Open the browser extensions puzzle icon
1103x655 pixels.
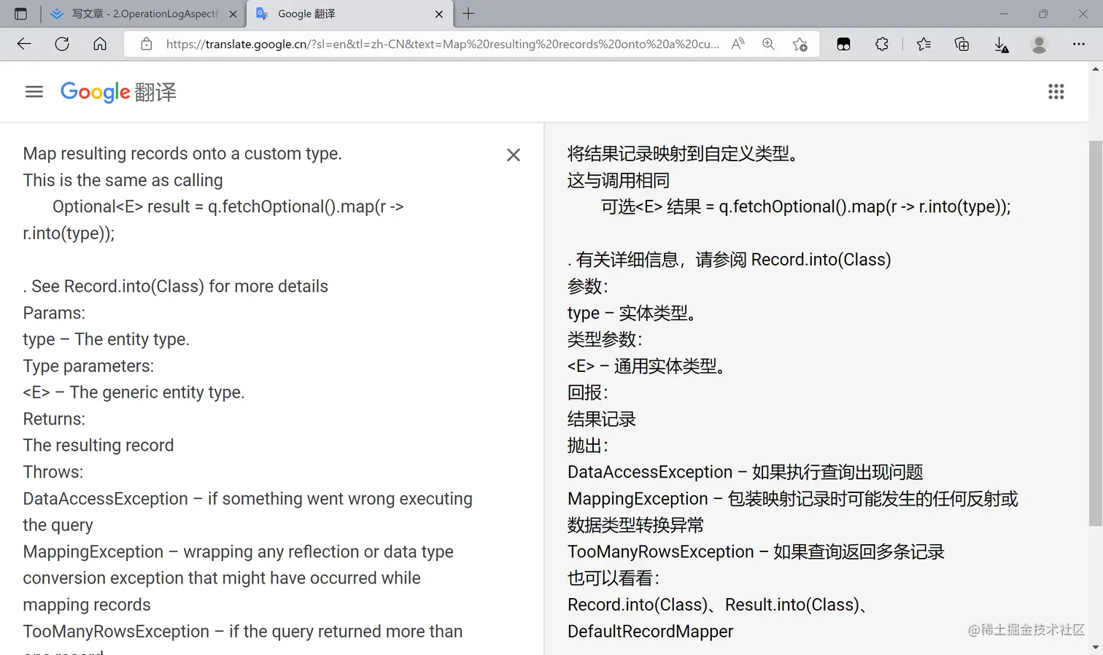point(882,44)
